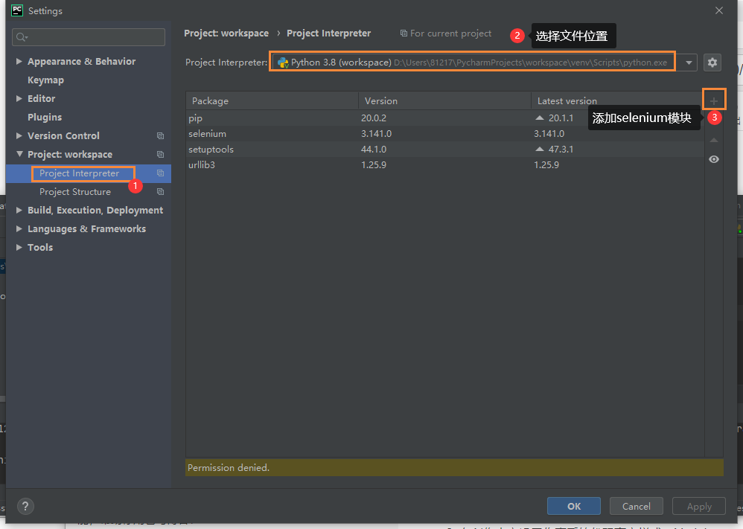The height and width of the screenshot is (529, 743).
Task: Expand the Tools section
Action: point(19,247)
